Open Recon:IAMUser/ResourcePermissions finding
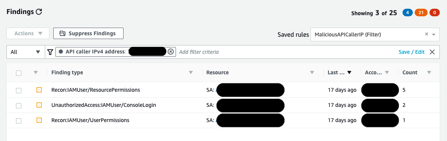 pyautogui.click(x=96, y=90)
